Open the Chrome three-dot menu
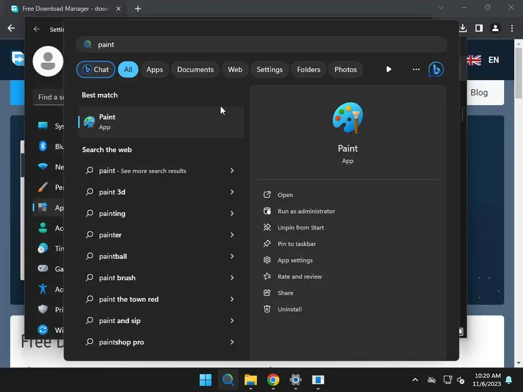523x392 pixels. 512,28
